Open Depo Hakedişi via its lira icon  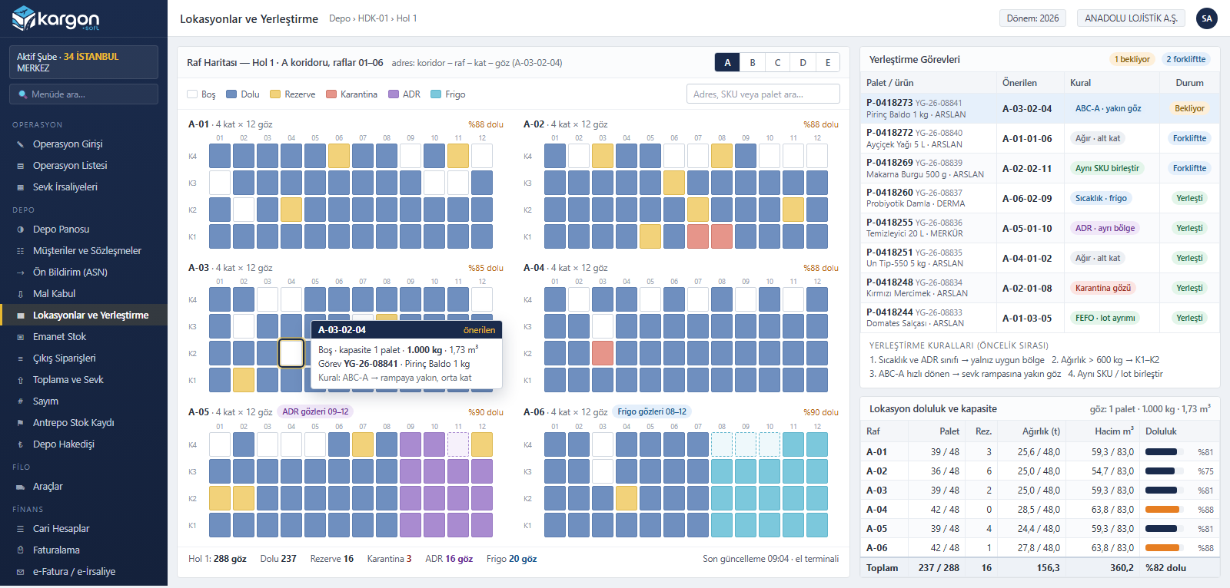[x=20, y=444]
